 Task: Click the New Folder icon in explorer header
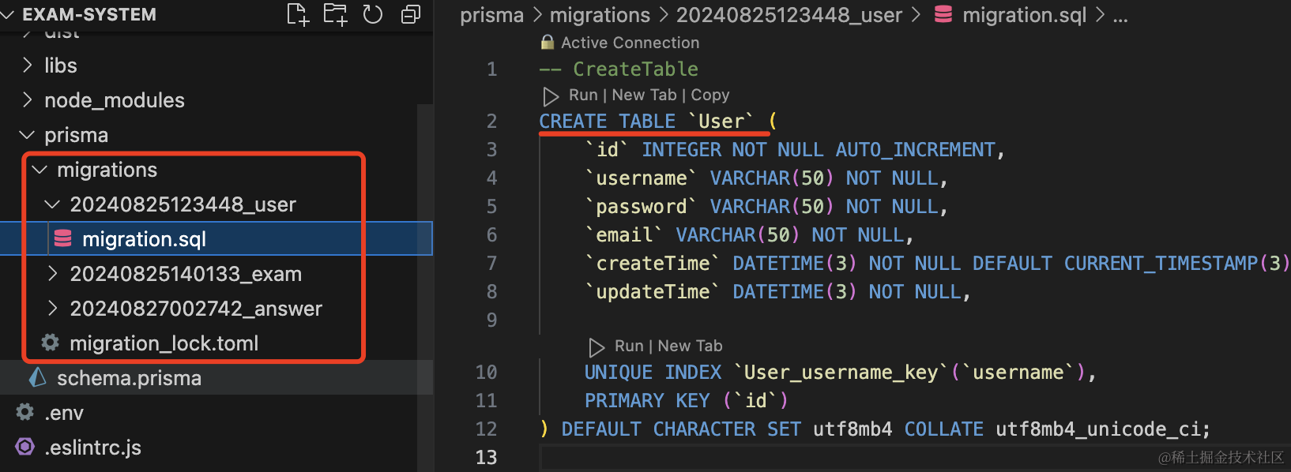335,14
